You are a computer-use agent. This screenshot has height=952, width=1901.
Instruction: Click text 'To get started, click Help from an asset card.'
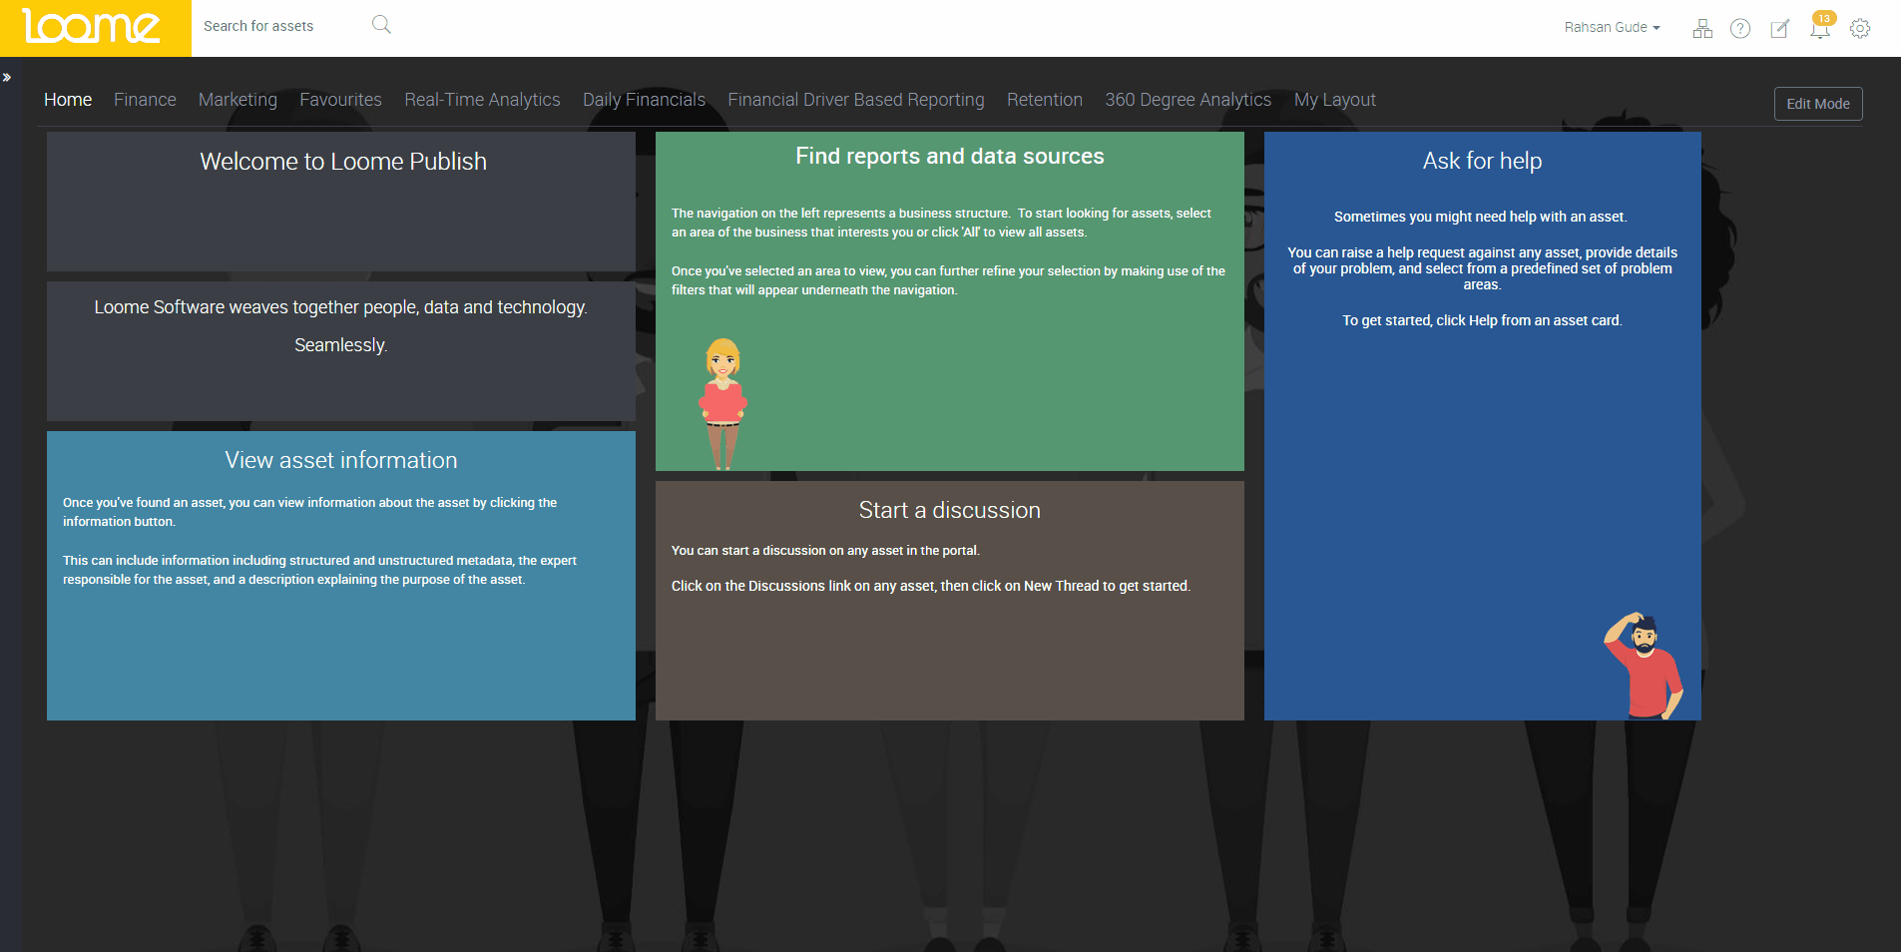[1483, 320]
